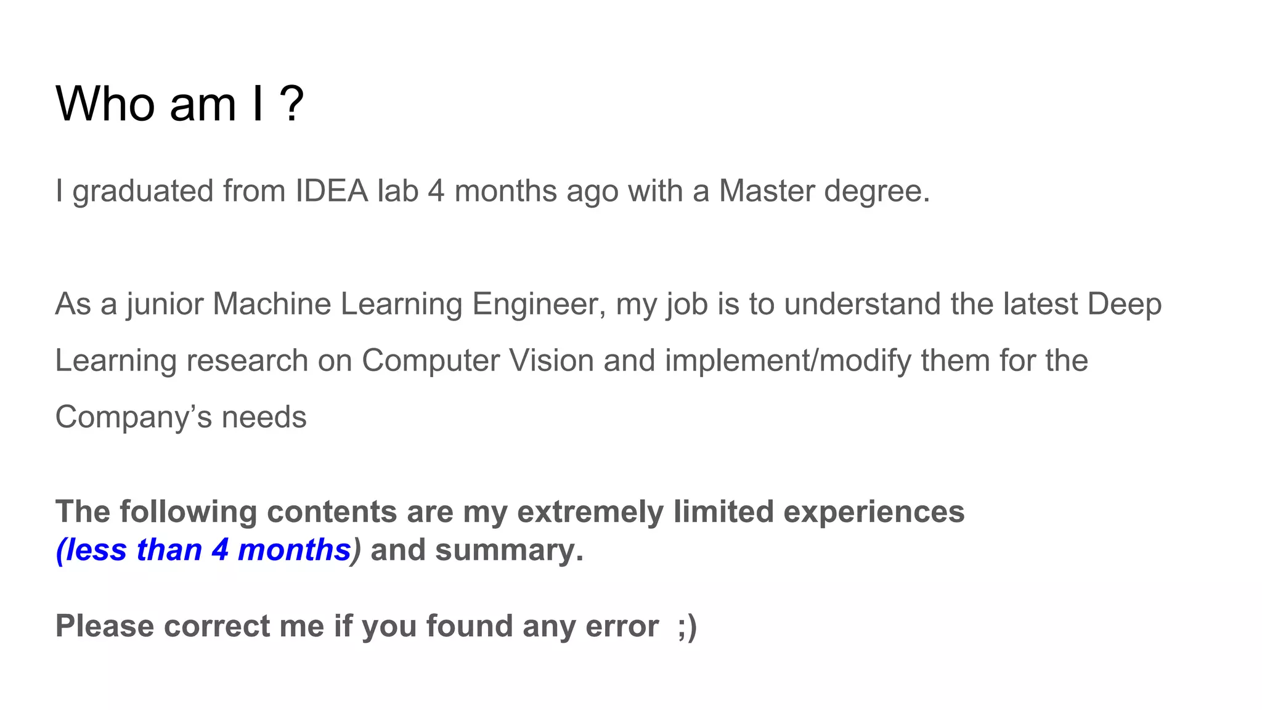Click the bold "extremely limited experiences" phrase
The height and width of the screenshot is (710, 1262).
click(x=741, y=512)
